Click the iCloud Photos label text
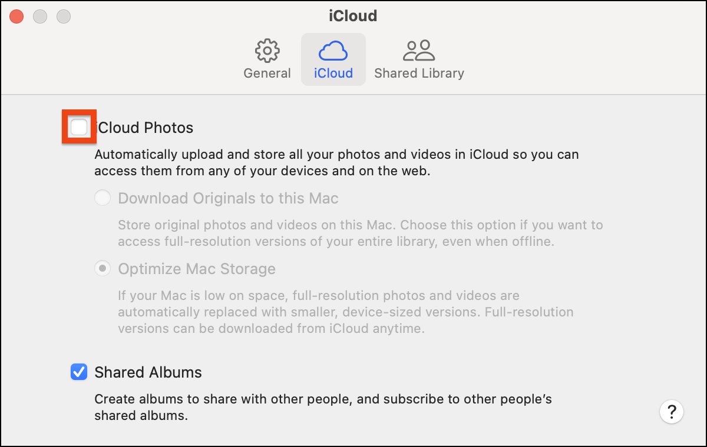This screenshot has height=447, width=707. pyautogui.click(x=145, y=128)
